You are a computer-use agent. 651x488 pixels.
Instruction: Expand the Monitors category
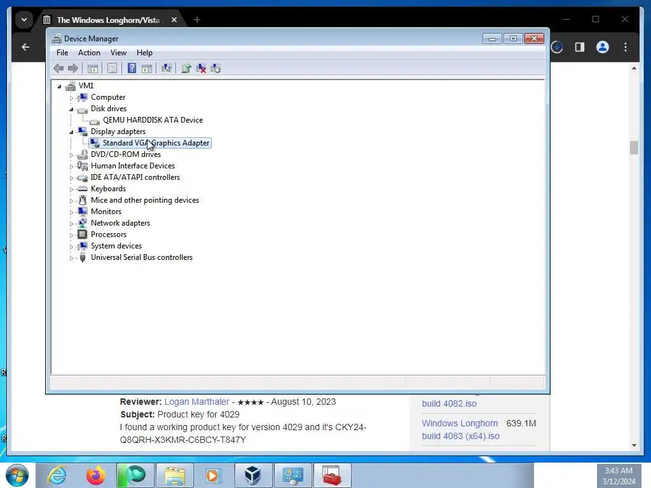pos(71,212)
